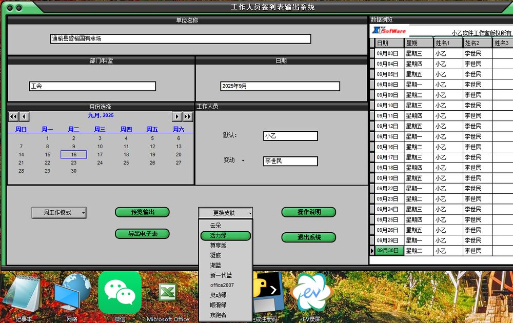Click the 姓名1 column header
This screenshot has width=513, height=323.
click(448, 43)
